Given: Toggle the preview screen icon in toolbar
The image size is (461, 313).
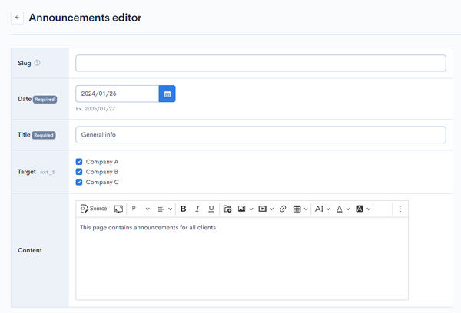Looking at the screenshot, I should 118,209.
